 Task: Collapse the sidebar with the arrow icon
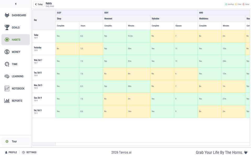point(16,4)
